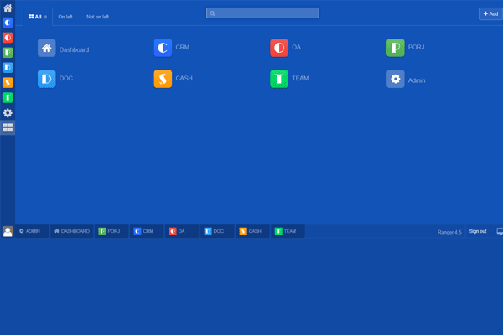The height and width of the screenshot is (335, 503).
Task: Select the "All" tab
Action: point(38,16)
